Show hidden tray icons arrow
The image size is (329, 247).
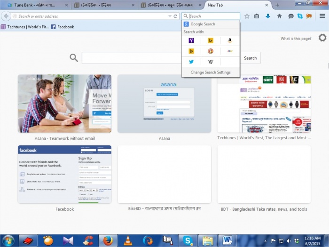point(266,241)
